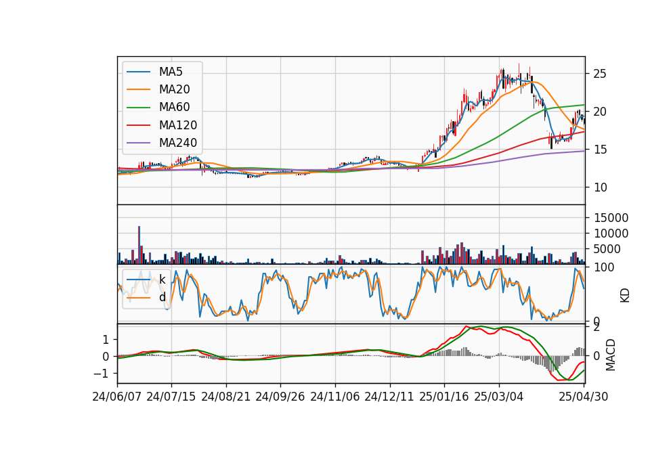Viewport: 650px width, 467px height.
Task: Click the price axis value 25
Action: pos(600,74)
